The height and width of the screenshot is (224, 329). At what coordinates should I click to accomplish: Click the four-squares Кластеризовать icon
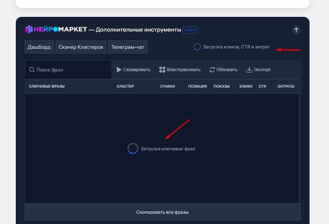tap(162, 70)
